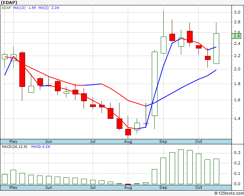Click the 2.8 price axis label
Screen dimensions: 244x196
click(x=237, y=22)
